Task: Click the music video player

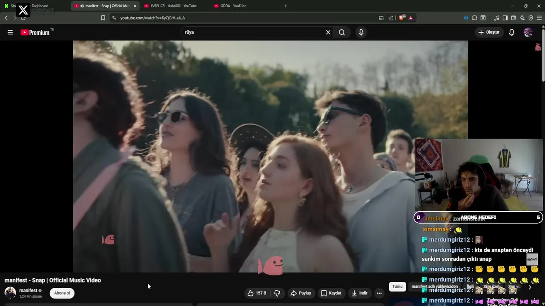Action: [270, 156]
